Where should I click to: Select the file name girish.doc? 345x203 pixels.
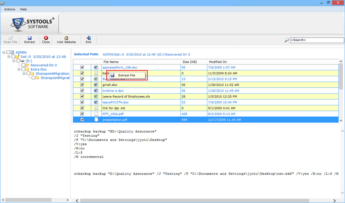(x=110, y=85)
